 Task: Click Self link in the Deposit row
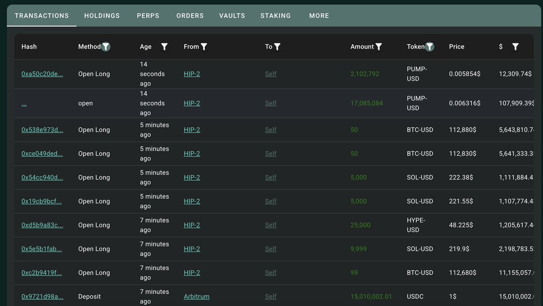click(270, 296)
